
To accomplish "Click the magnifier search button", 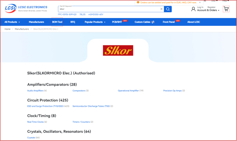I will (167, 9).
